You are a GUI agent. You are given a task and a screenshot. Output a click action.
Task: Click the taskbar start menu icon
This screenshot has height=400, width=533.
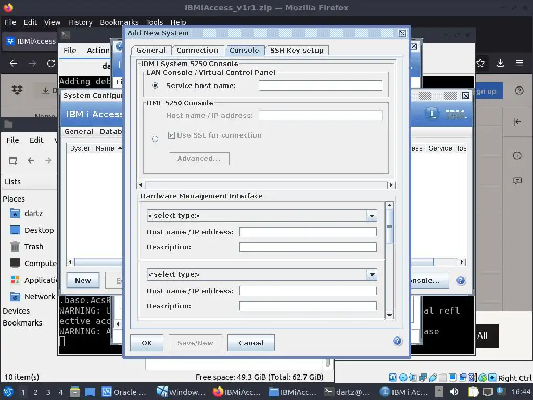8,392
